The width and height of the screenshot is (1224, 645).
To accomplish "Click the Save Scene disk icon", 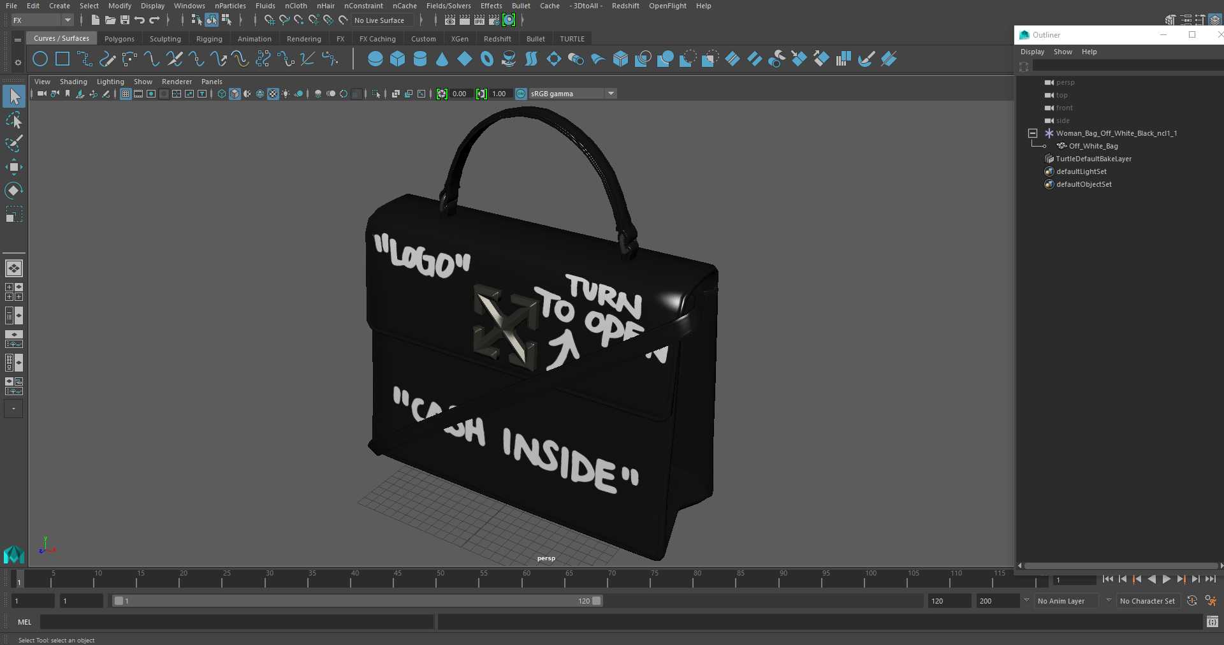I will point(125,20).
